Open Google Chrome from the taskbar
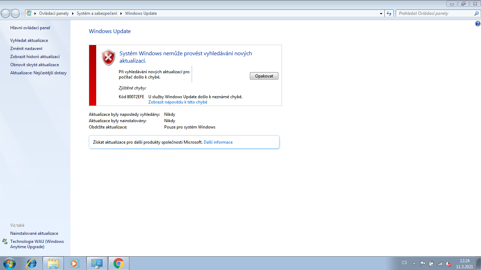Image resolution: width=481 pixels, height=270 pixels. pos(119,263)
